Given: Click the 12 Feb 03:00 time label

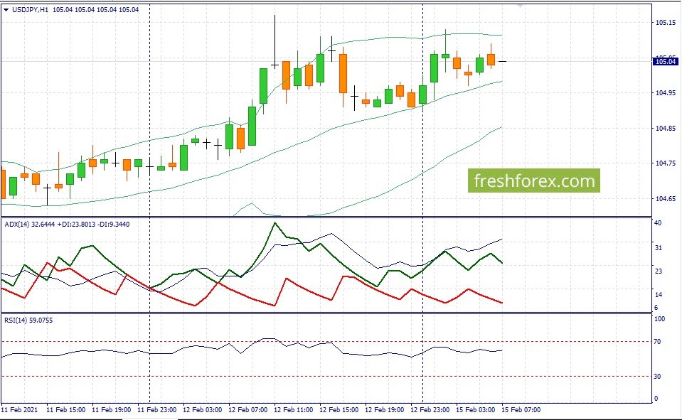Looking at the screenshot, I should tap(202, 410).
